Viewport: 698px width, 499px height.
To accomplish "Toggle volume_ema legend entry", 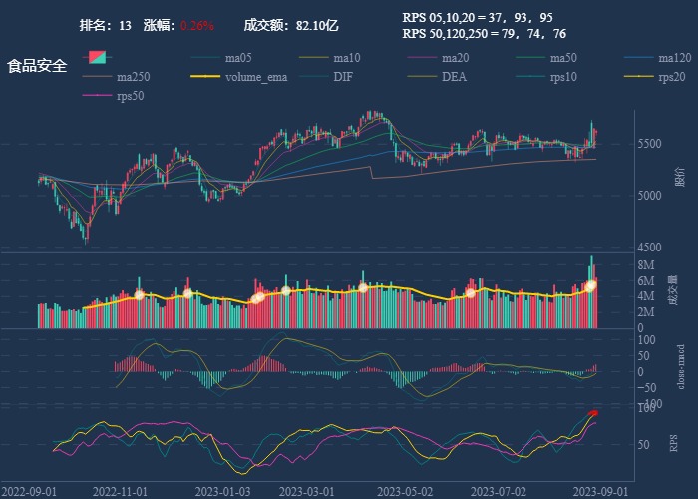I will click(x=255, y=76).
